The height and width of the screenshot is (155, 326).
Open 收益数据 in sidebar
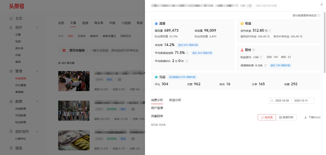(x=21, y=109)
